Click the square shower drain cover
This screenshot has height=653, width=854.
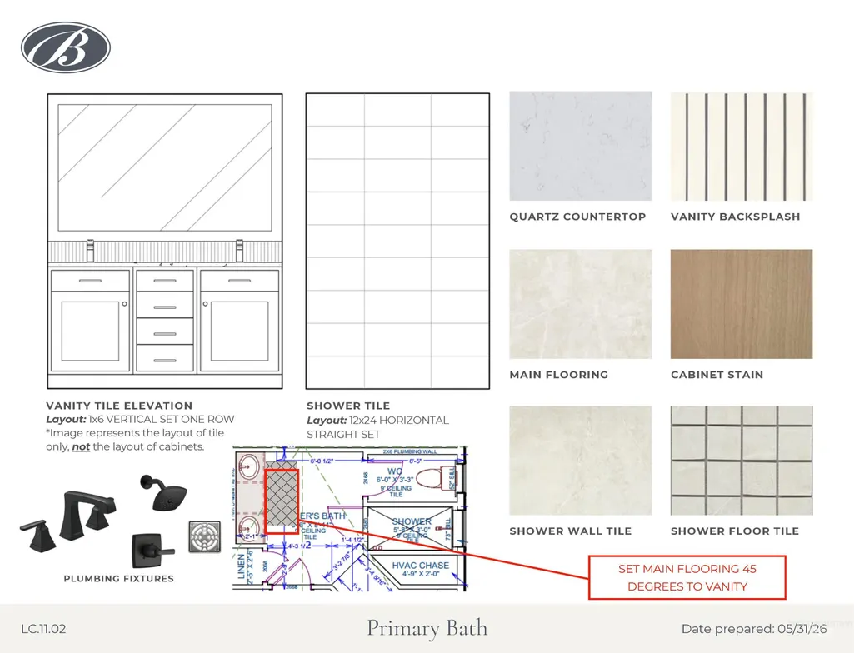coord(205,537)
